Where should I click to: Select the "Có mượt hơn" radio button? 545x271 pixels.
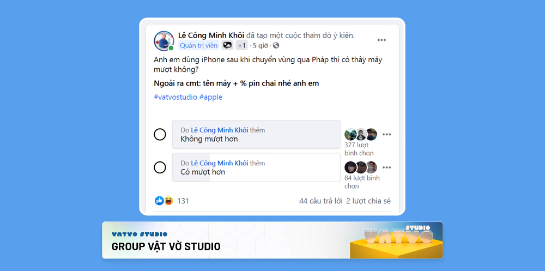click(160, 167)
